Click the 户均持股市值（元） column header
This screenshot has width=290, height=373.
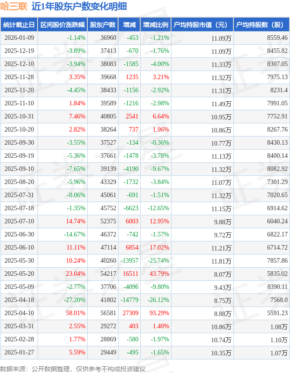pyautogui.click(x=201, y=25)
